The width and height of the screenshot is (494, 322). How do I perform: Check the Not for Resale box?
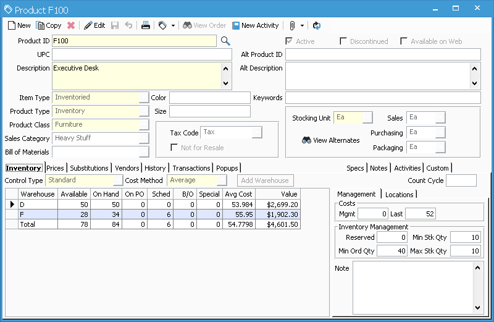(175, 148)
